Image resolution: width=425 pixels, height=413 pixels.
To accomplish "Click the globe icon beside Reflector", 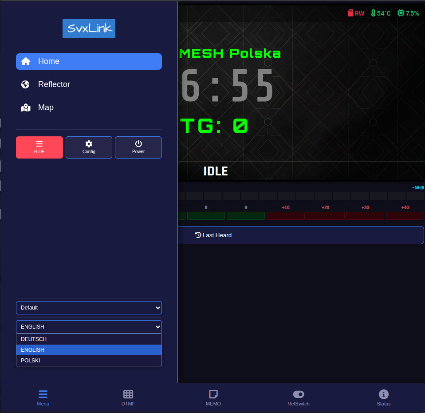I will tap(25, 85).
